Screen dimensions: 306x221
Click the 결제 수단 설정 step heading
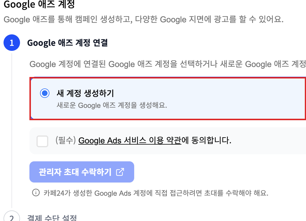(x=52, y=218)
